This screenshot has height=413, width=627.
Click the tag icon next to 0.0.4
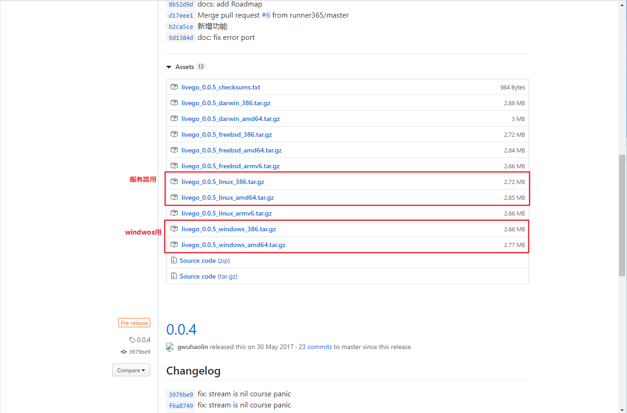click(x=132, y=340)
